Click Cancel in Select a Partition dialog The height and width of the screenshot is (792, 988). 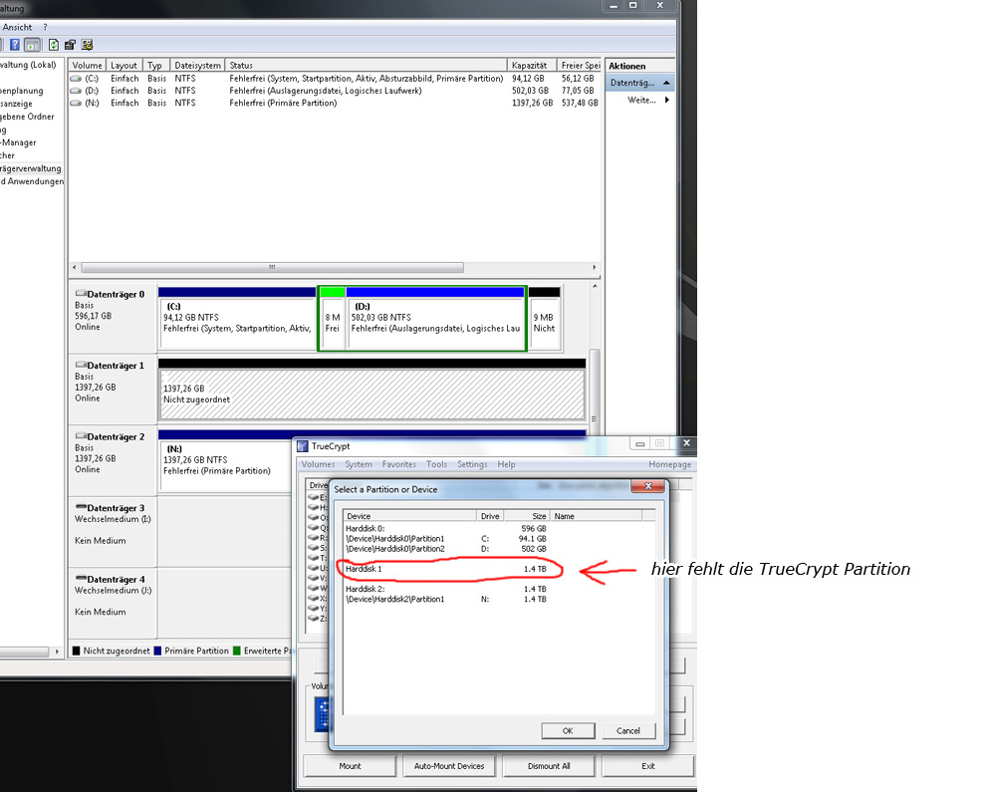(628, 731)
